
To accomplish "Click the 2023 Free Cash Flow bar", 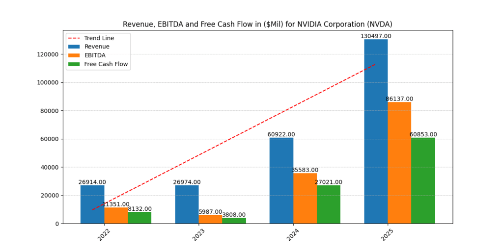I will tap(234, 221).
